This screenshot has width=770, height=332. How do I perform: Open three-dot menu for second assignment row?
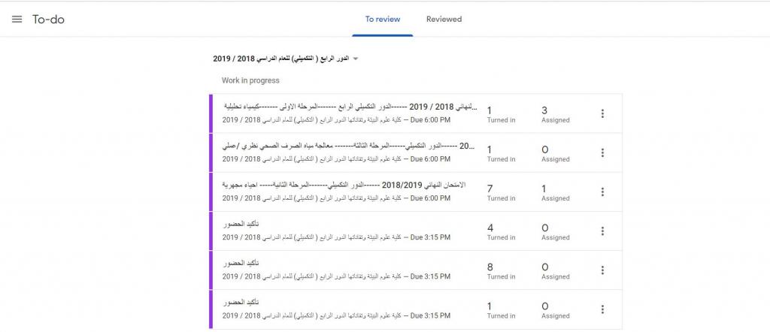[x=602, y=152]
